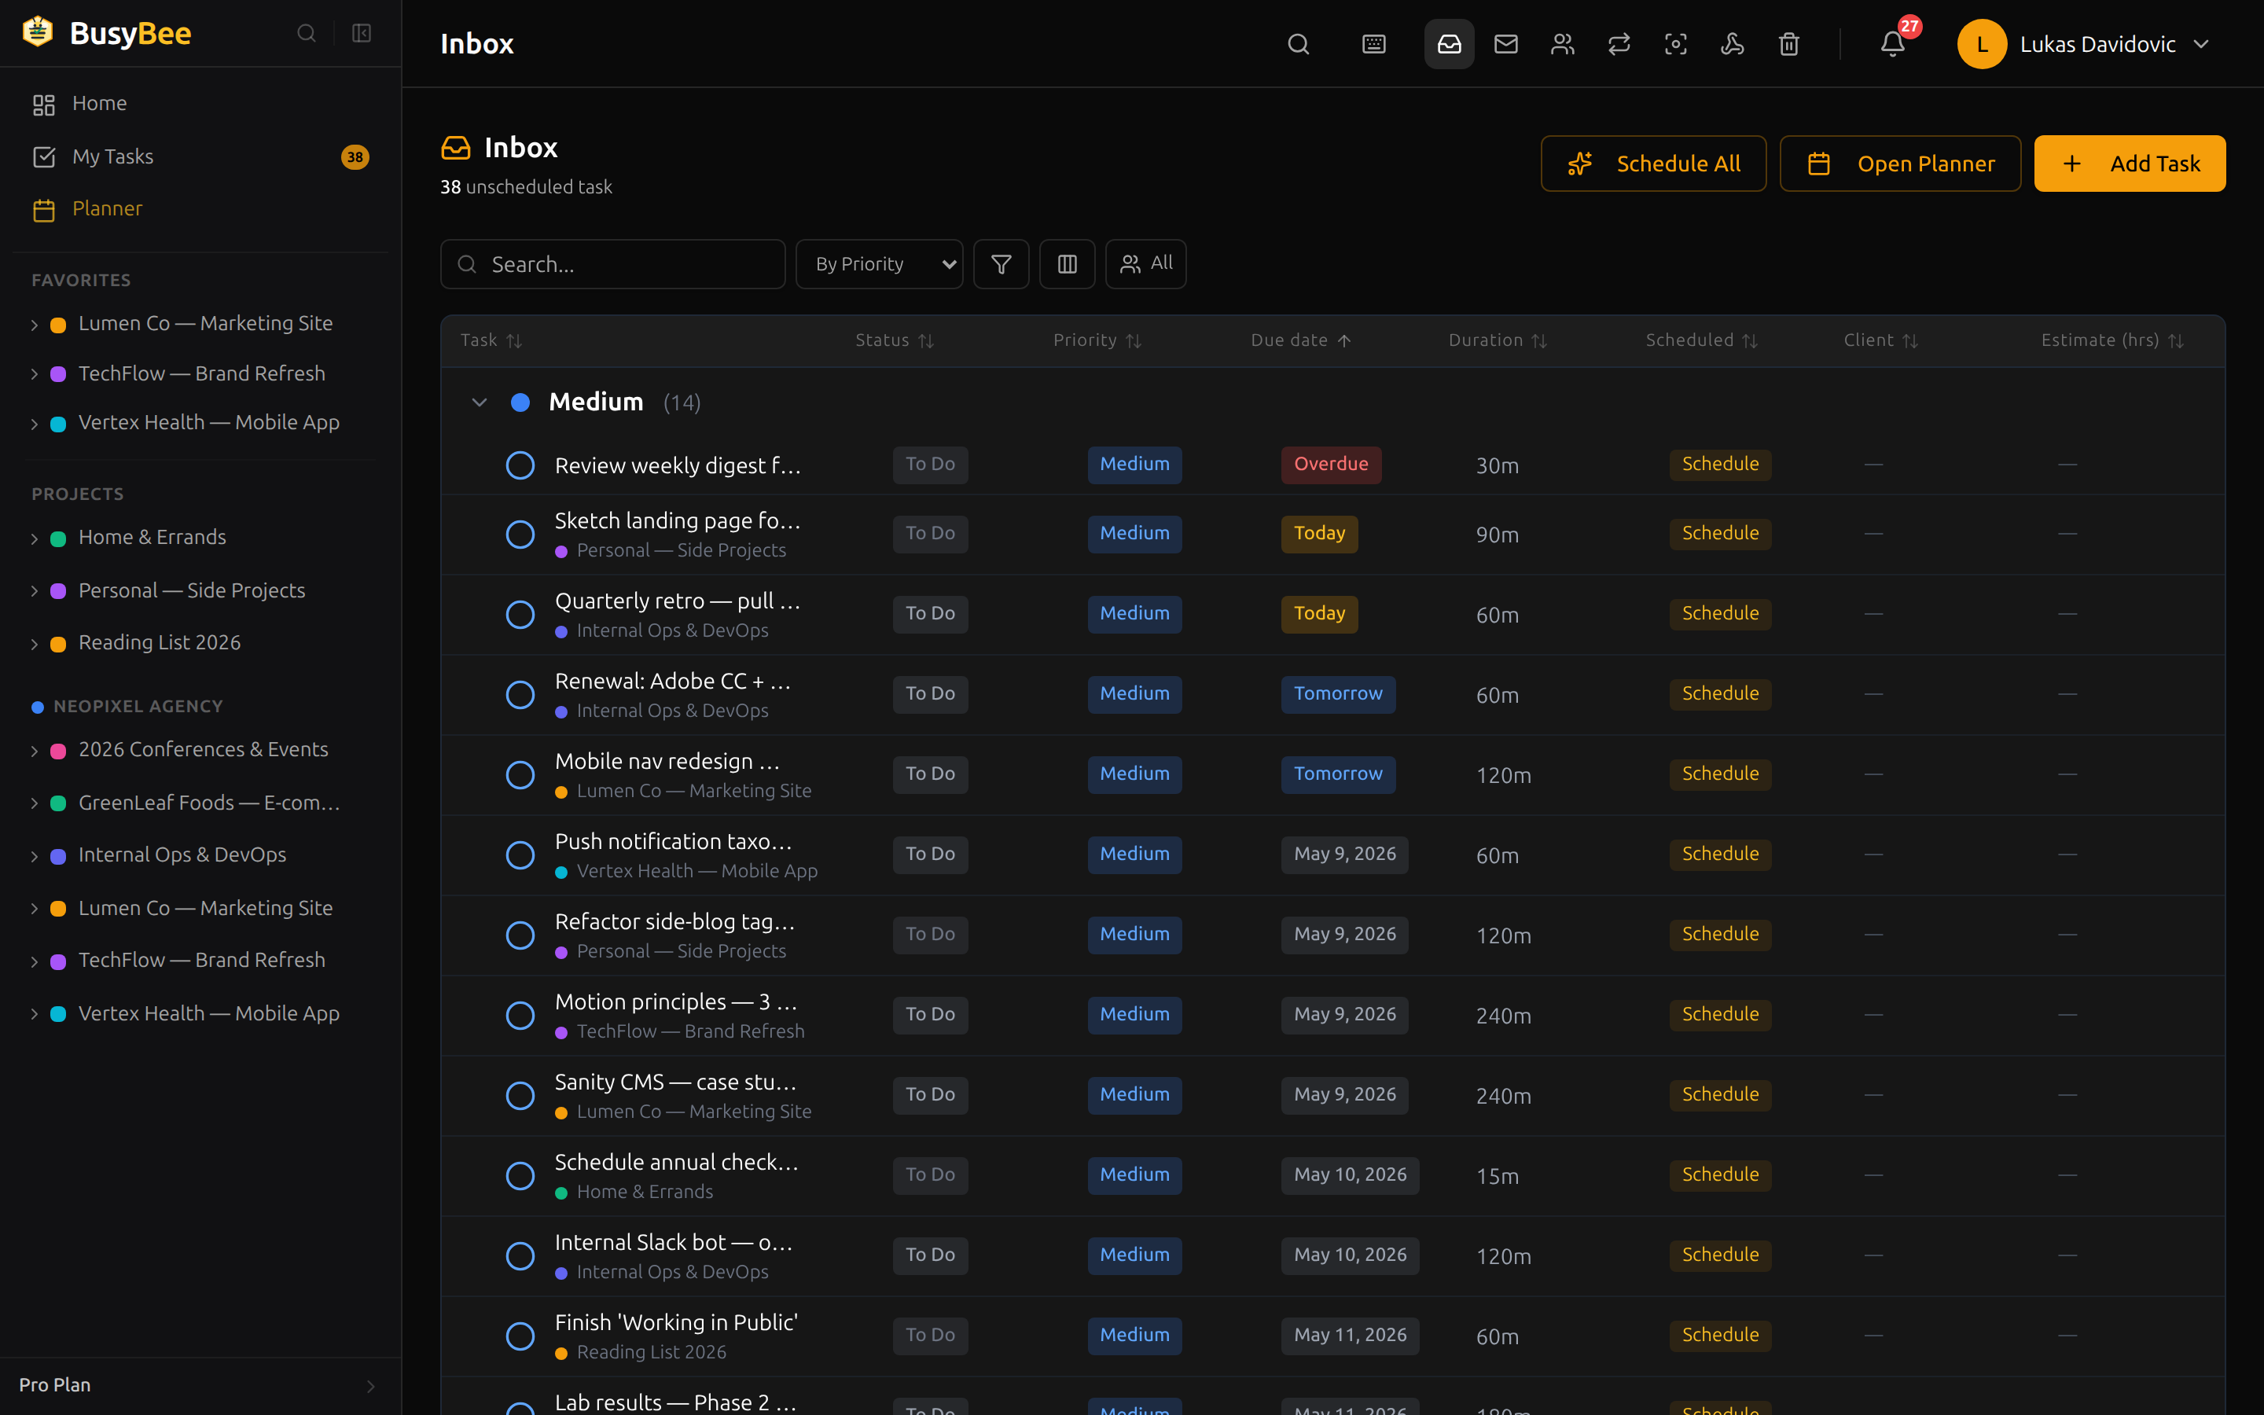
Task: Open Pro Plan at sidebar bottom
Action: point(200,1385)
